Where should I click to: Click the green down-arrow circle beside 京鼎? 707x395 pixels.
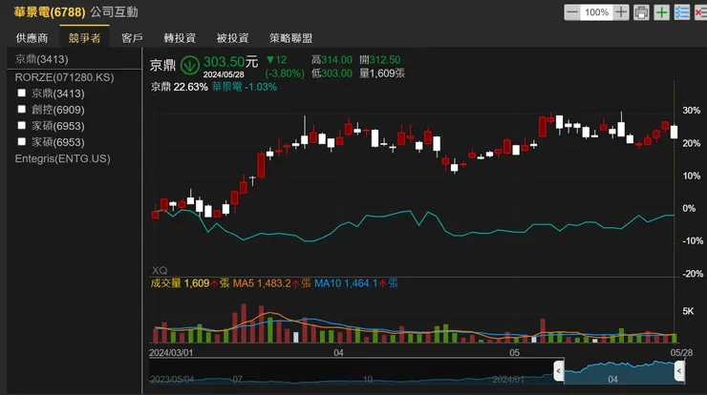click(190, 66)
